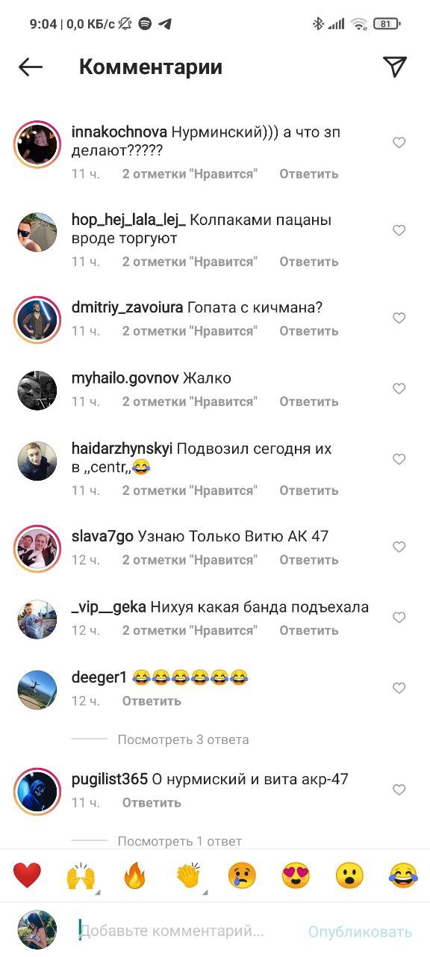Insert the heart-eyes emoji
This screenshot has height=957, width=430.
[x=296, y=875]
